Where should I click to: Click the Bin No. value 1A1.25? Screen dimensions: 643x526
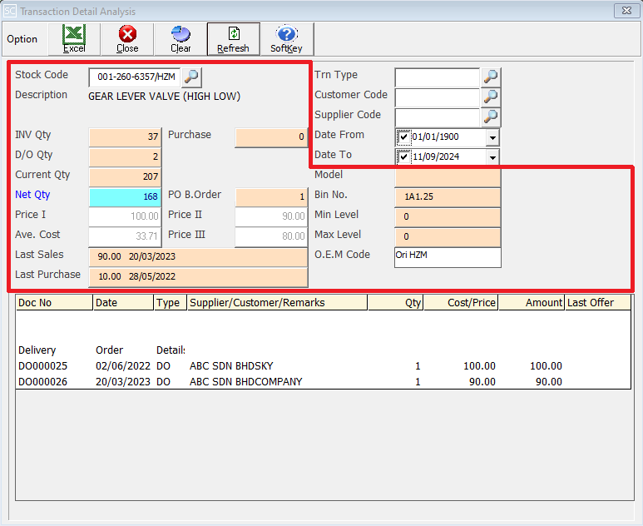pyautogui.click(x=448, y=197)
